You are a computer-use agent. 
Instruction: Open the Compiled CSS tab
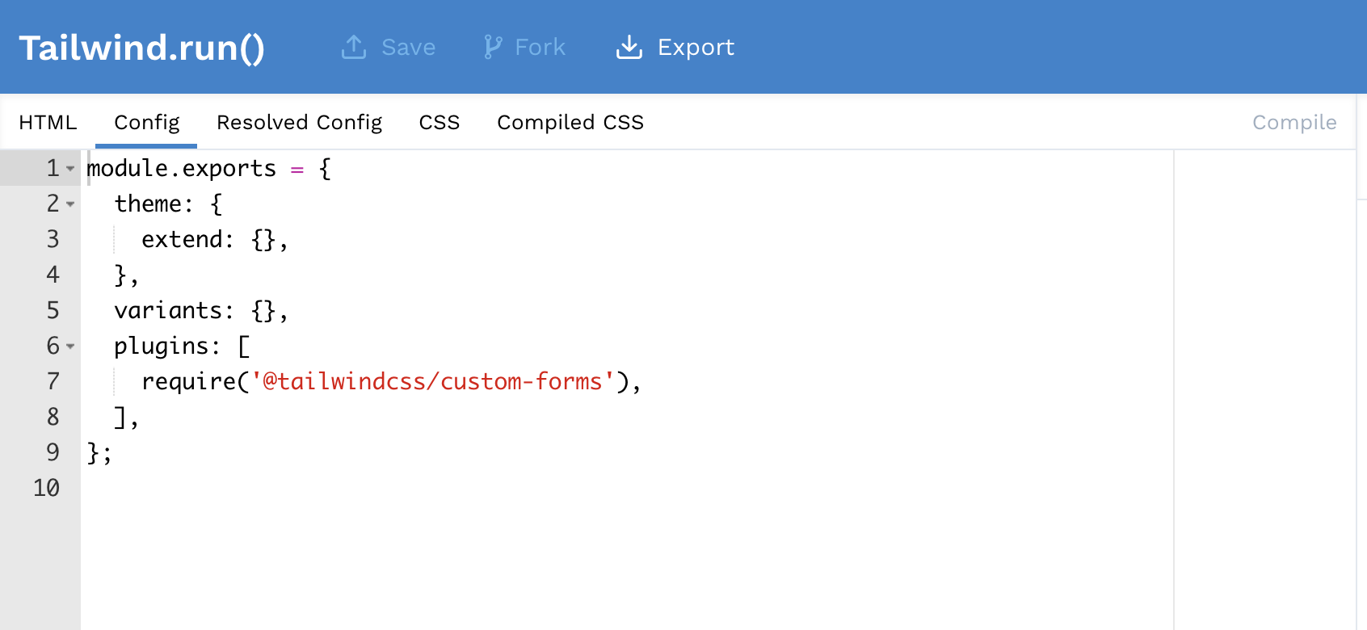click(x=570, y=122)
